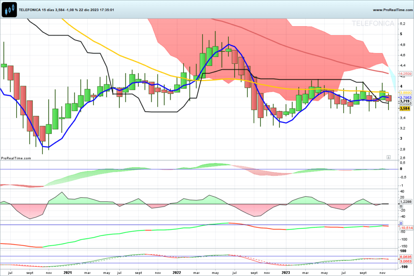Open the small info icon on the price chart
This screenshot has height=276, width=414.
tap(389, 157)
